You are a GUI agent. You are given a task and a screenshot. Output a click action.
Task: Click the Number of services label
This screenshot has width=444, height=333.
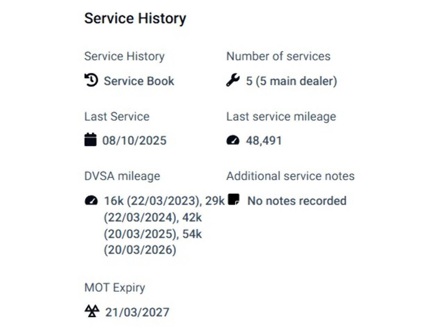(279, 56)
